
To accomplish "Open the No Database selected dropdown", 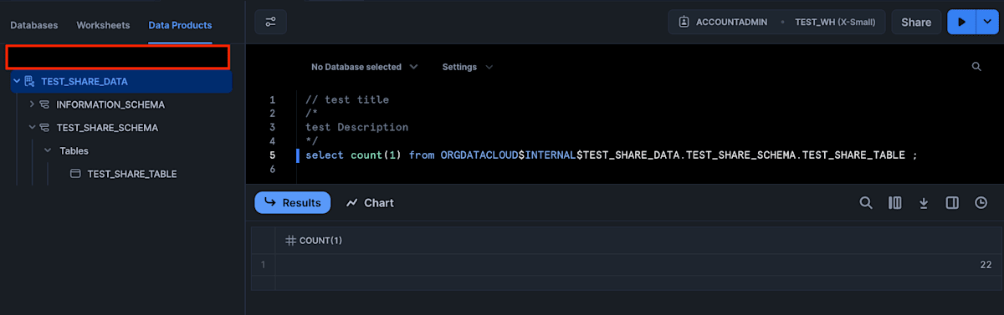I will [365, 67].
